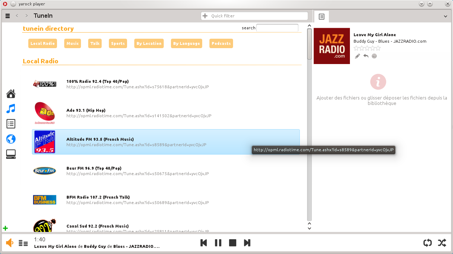Screen dimensions: 453x254
Task: Click the green plus add icon
Action: coord(5,228)
